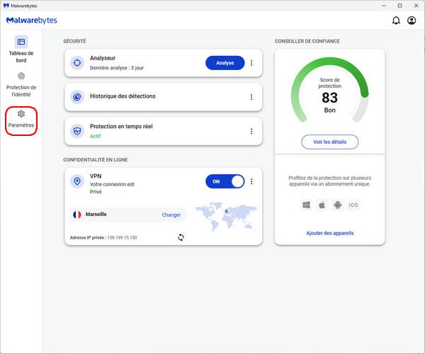Open Historique des détections card
Viewport: 425px width, 354px height.
coord(164,97)
